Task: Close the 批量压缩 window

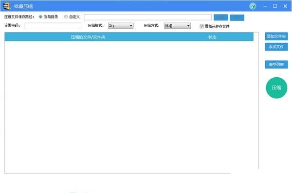Action: pyautogui.click(x=285, y=6)
